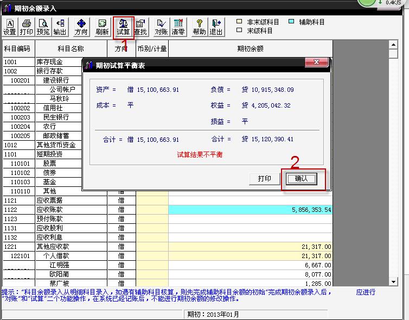Click the network speed indicator 0.4K/S
Image resolution: width=409 pixels, height=320 pixels.
(x=393, y=2)
